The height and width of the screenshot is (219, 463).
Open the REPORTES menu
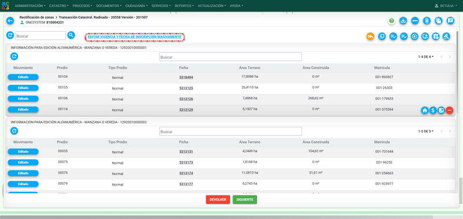click(184, 6)
